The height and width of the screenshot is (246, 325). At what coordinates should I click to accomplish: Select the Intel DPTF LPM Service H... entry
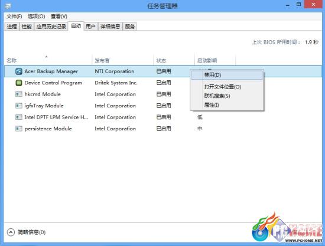pos(56,117)
